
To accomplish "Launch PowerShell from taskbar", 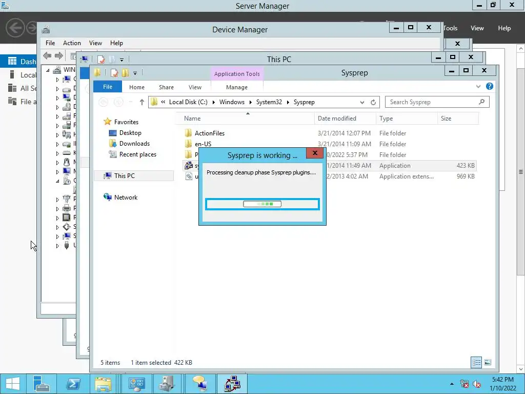I will click(x=73, y=384).
